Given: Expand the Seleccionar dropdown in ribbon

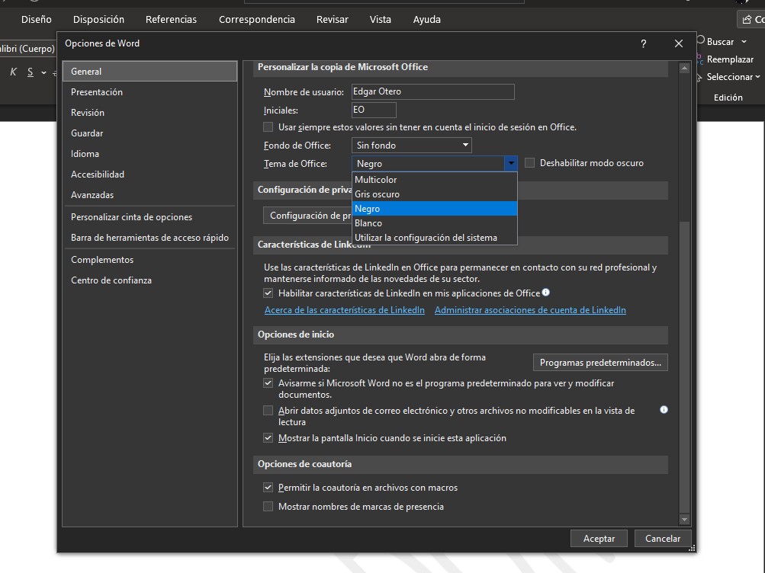Looking at the screenshot, I should point(757,77).
